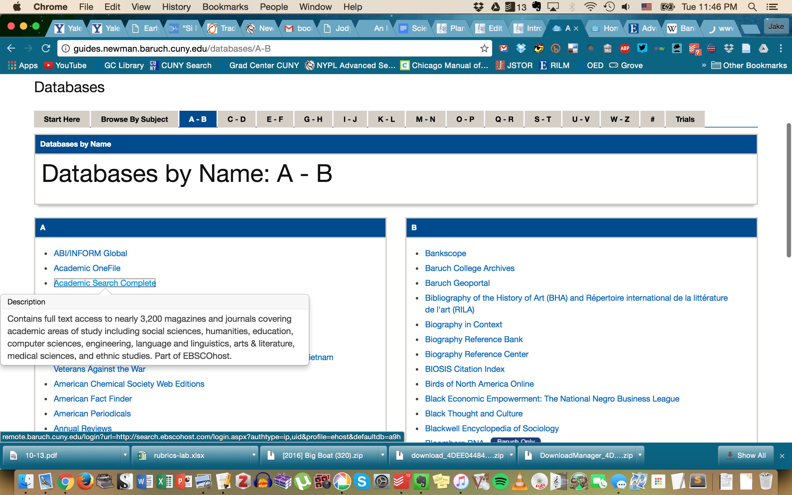This screenshot has width=792, height=495.
Task: Open Firefox in the Dock
Action: pos(85,482)
